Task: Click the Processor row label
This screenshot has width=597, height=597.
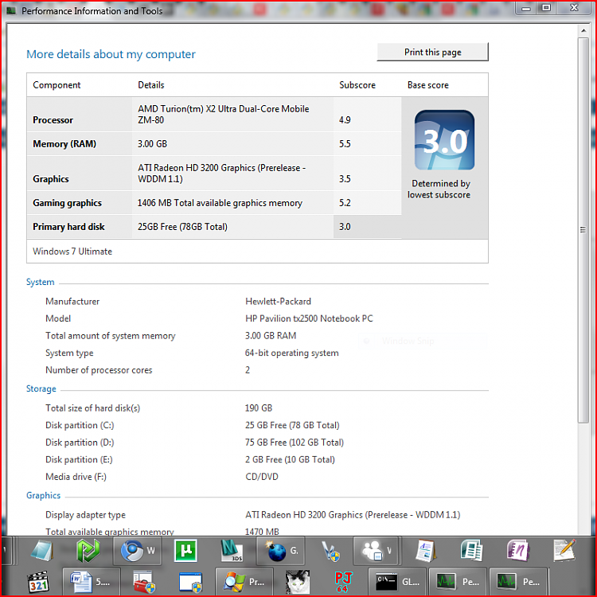Action: point(53,120)
